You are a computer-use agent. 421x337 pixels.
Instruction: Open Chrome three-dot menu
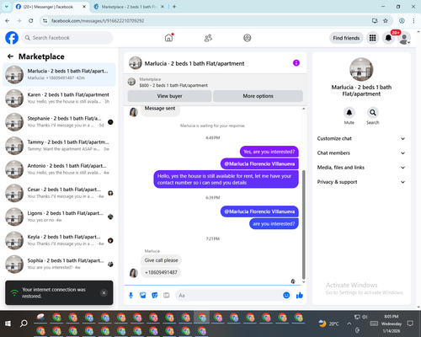pyautogui.click(x=413, y=20)
